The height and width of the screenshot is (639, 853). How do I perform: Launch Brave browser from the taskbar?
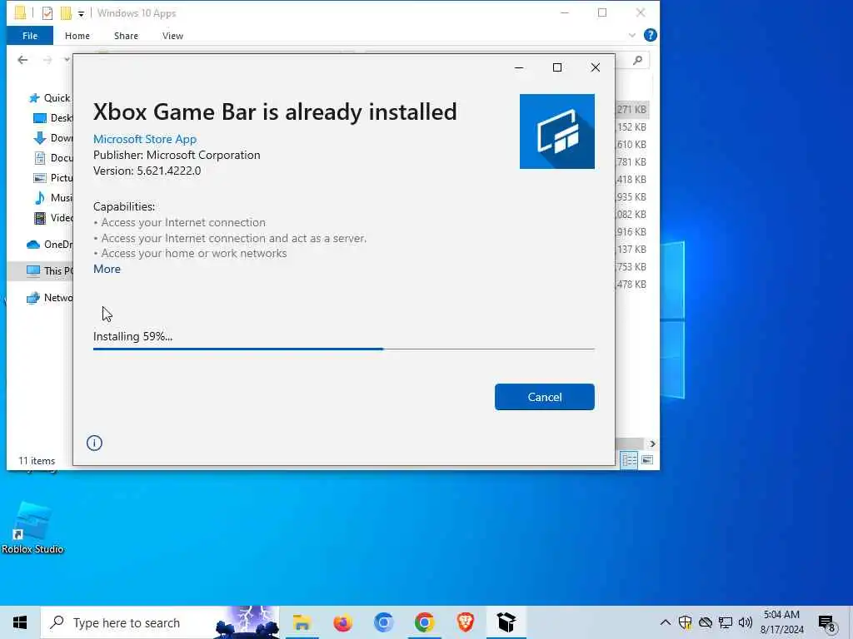(x=465, y=622)
